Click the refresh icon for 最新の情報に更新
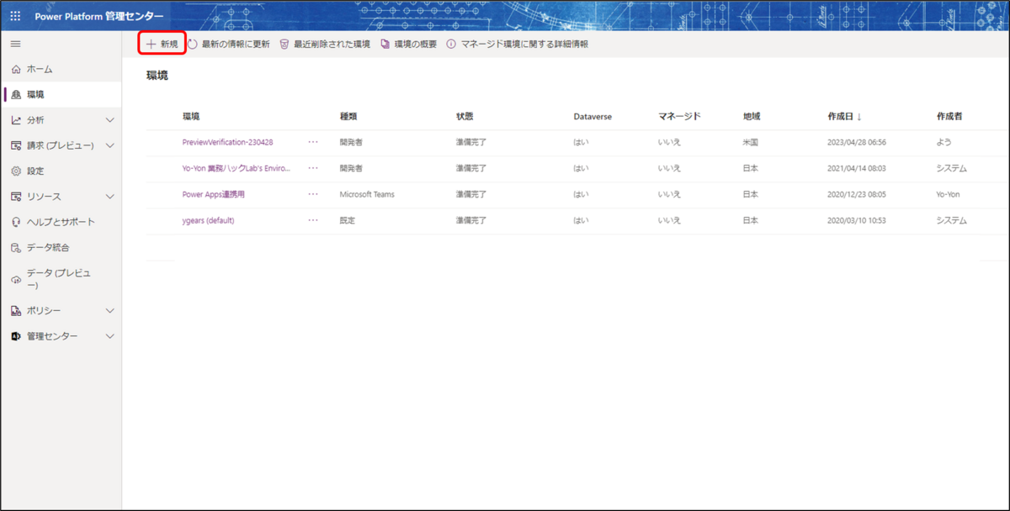The height and width of the screenshot is (511, 1010). [193, 44]
